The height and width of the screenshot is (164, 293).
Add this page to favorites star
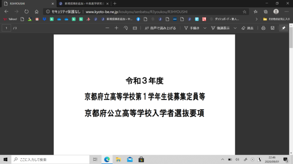(244, 12)
